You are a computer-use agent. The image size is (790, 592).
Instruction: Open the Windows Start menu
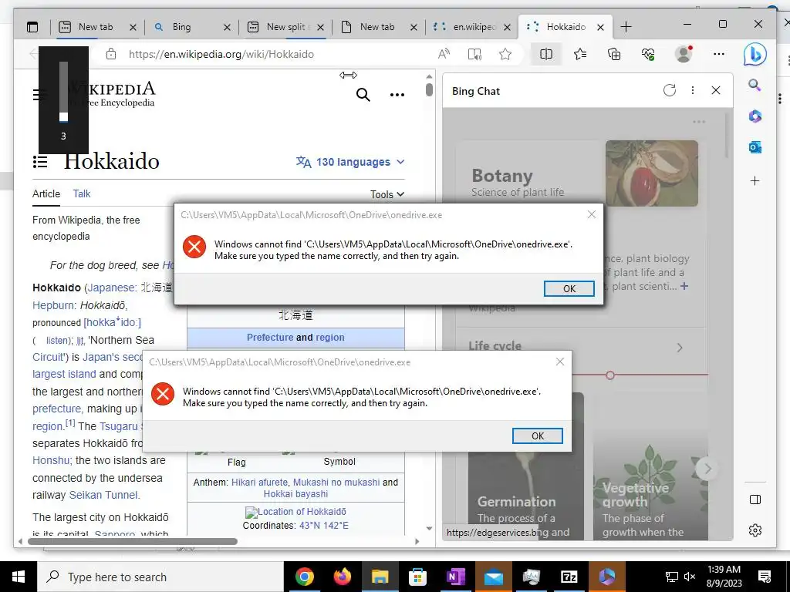[19, 577]
